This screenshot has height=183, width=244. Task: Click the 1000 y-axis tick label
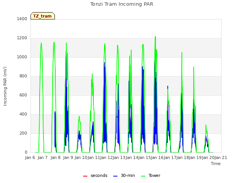click(x=22, y=57)
